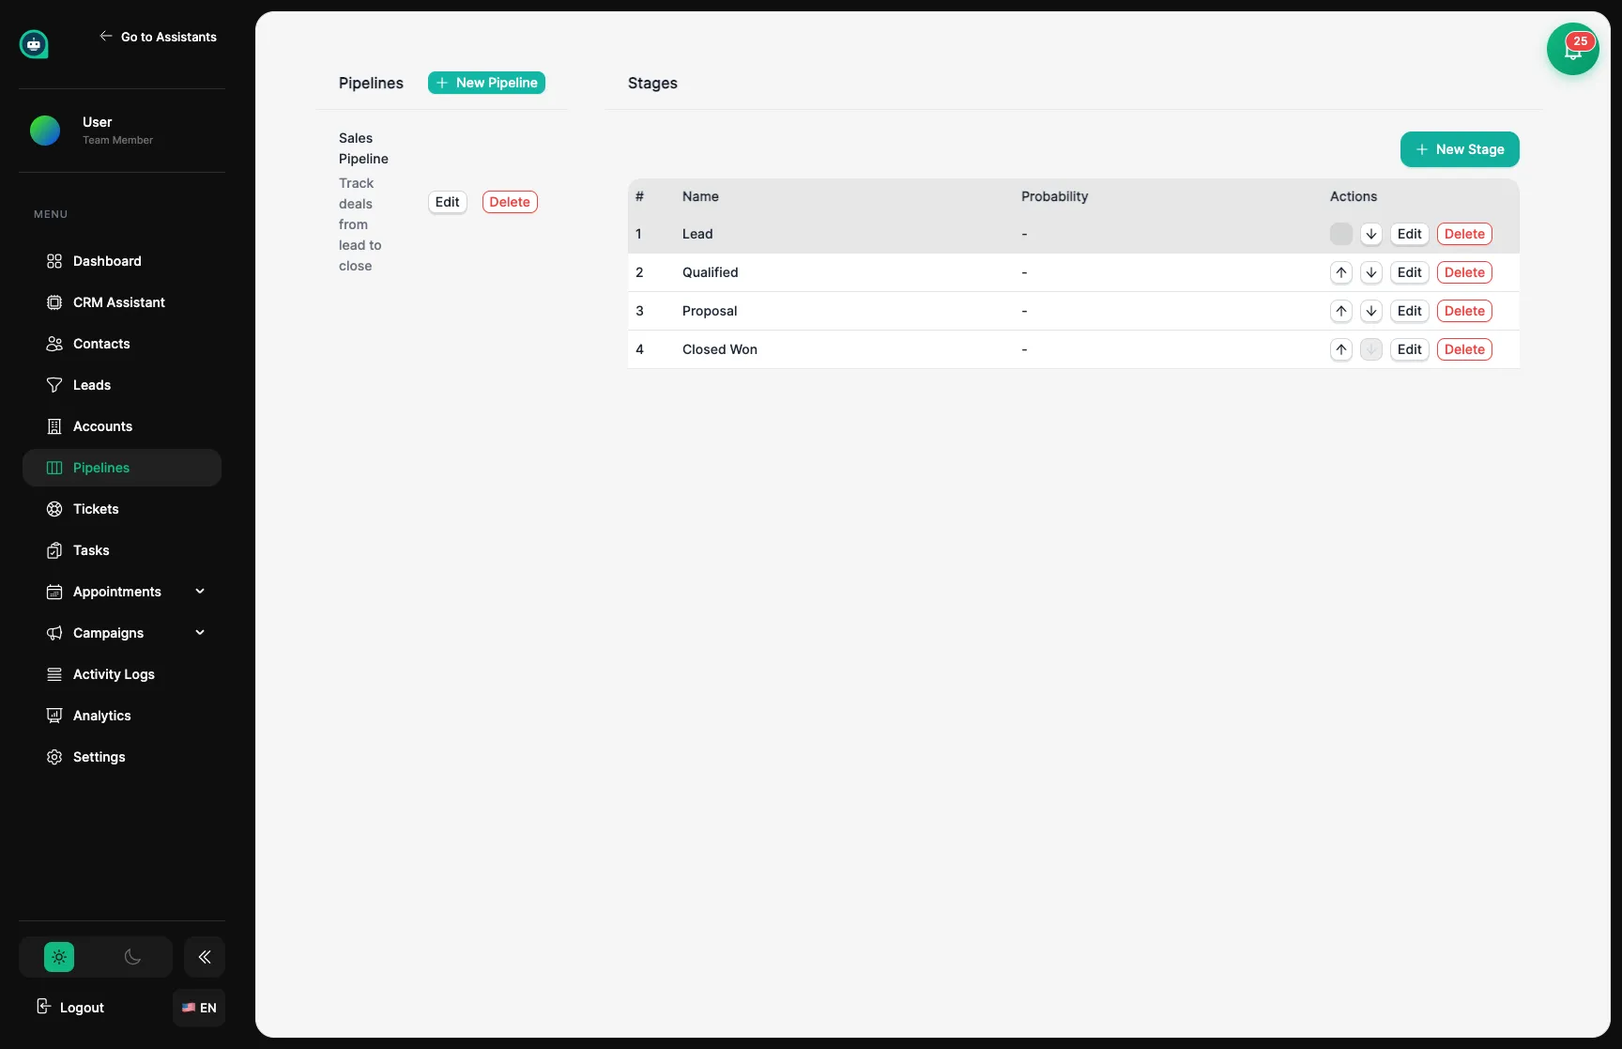Move the Proposal stage up
The image size is (1622, 1049).
point(1341,311)
